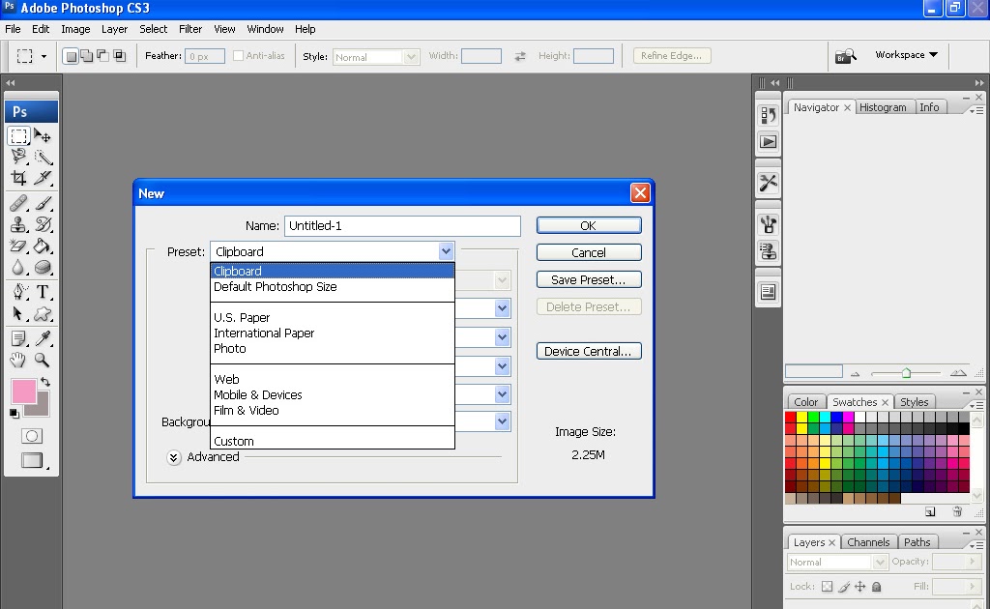The image size is (990, 609).
Task: Choose Add to selection mode
Action: click(x=86, y=56)
